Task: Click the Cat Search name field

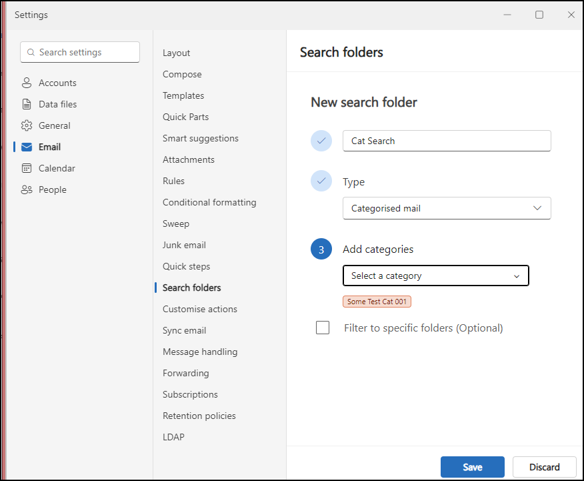Action: (447, 141)
